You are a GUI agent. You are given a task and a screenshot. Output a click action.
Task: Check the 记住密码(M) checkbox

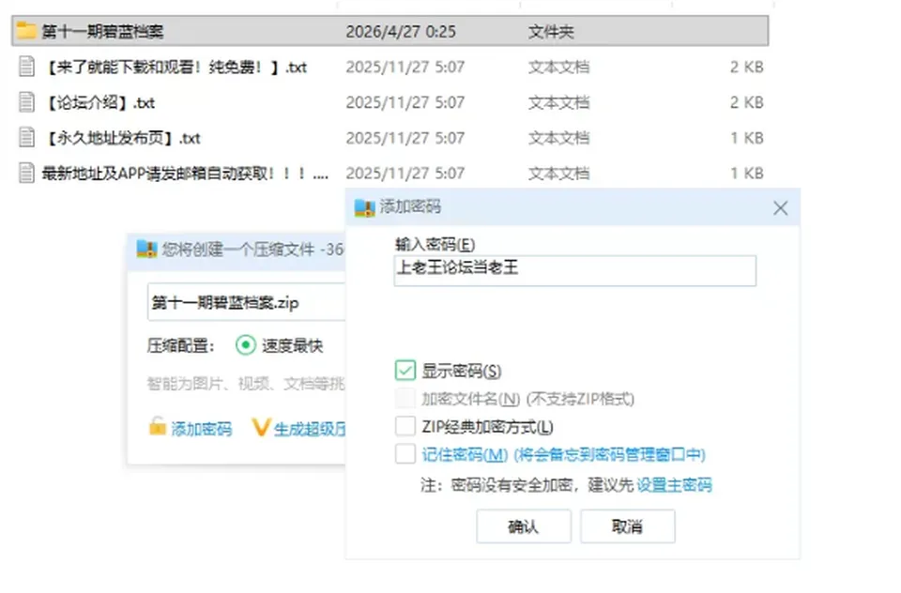[405, 454]
